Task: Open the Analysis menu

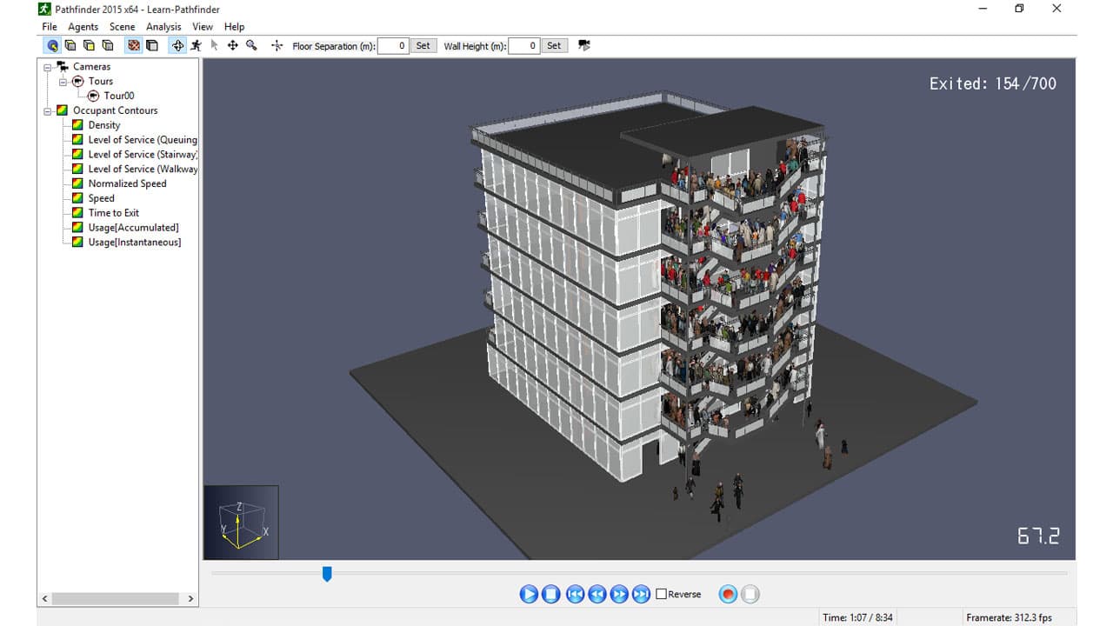Action: tap(163, 26)
